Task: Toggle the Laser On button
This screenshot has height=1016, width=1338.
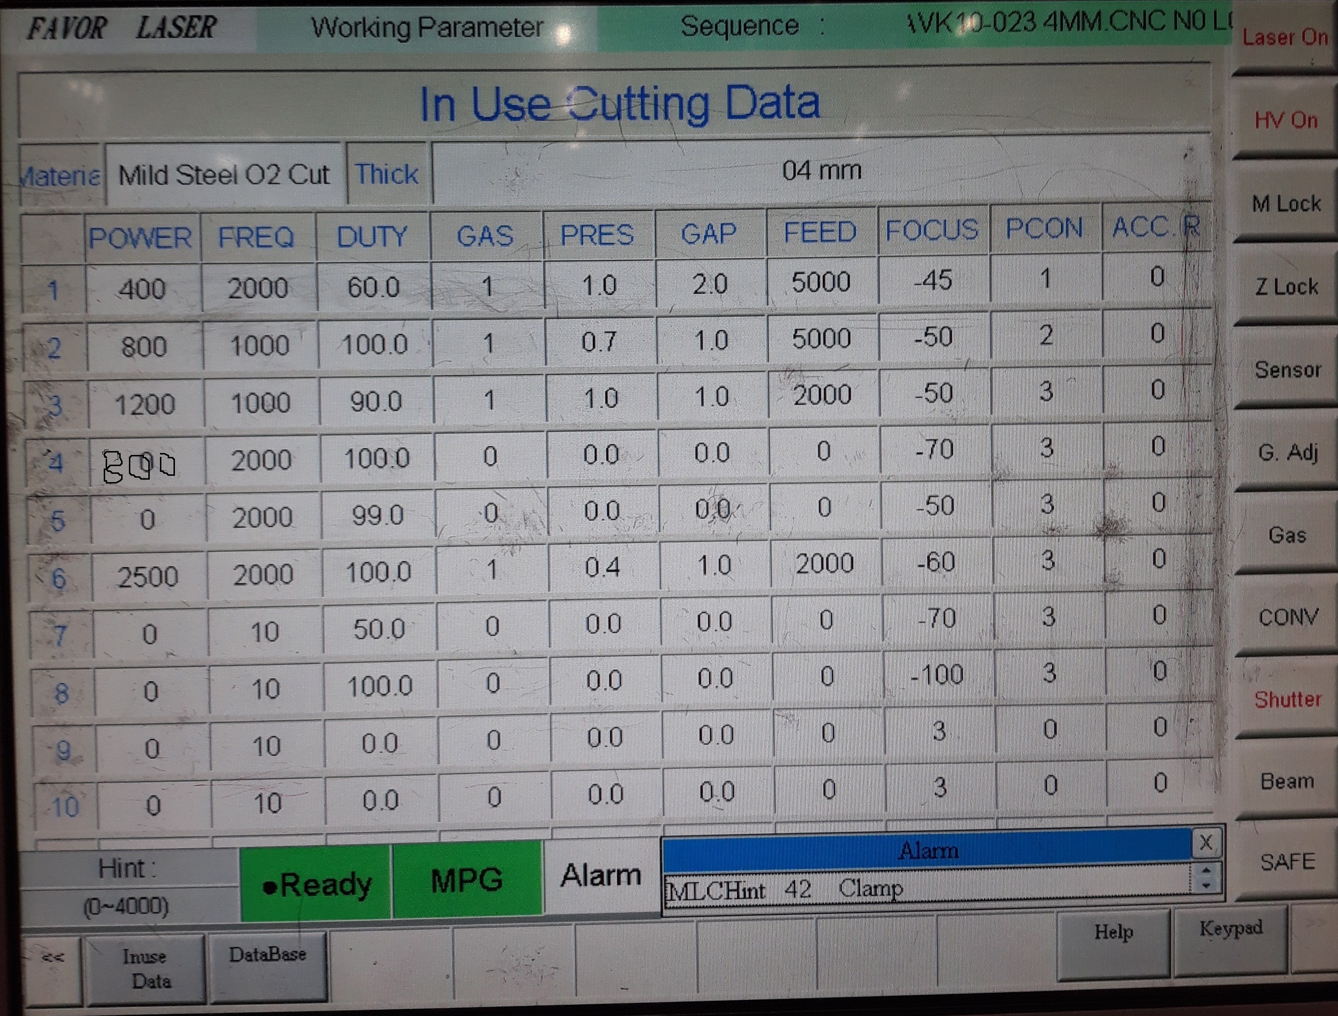Action: tap(1285, 38)
